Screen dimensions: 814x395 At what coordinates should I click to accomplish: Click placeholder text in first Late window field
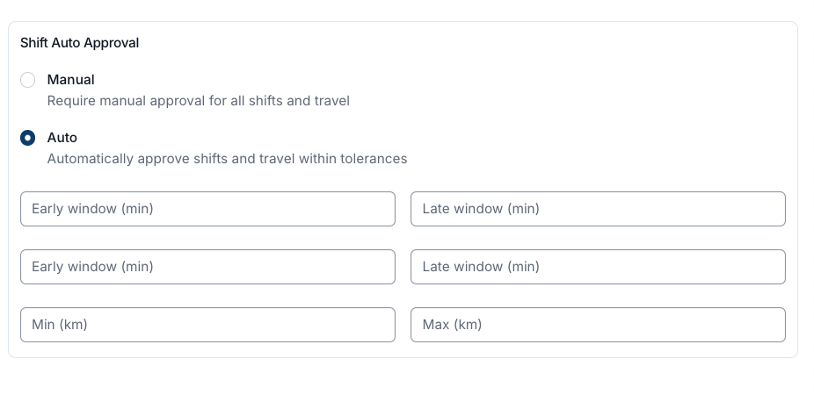click(x=481, y=209)
